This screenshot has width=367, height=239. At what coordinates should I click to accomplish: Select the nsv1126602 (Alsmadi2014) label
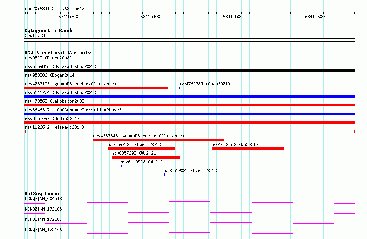(54, 127)
